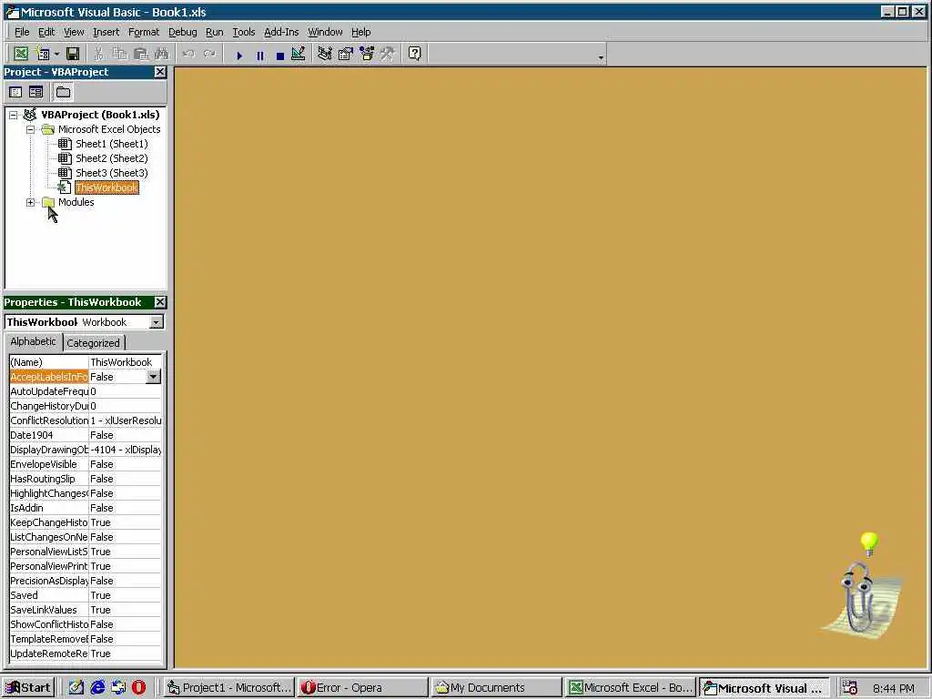The width and height of the screenshot is (932, 699).
Task: Open AcceptLabelsInFormulas value dropdown arrow
Action: click(153, 377)
